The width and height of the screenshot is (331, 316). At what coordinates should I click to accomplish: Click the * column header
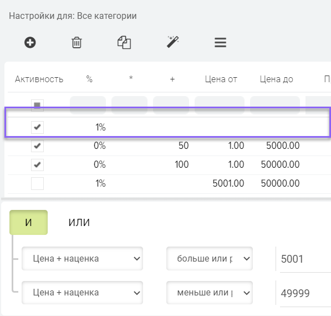click(131, 78)
